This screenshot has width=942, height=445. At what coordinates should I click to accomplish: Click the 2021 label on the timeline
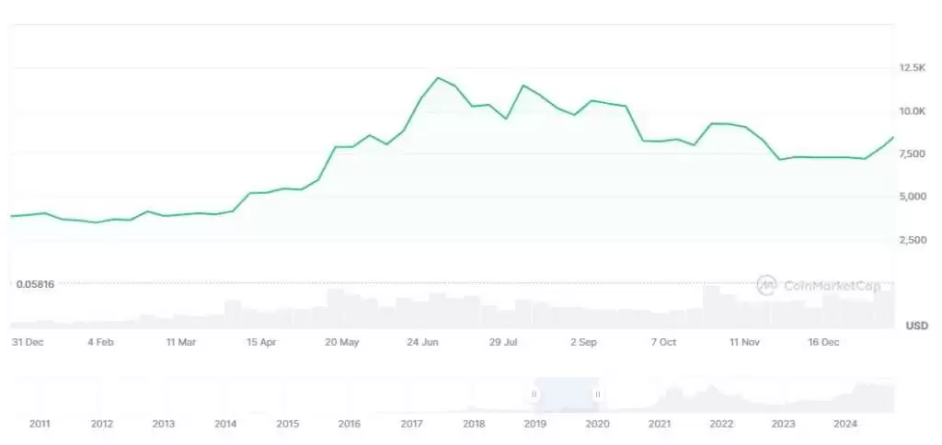click(659, 425)
